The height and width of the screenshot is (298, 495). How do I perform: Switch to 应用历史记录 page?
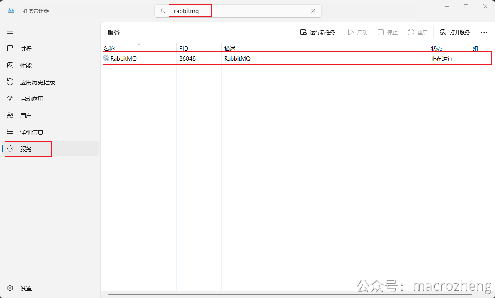point(51,82)
